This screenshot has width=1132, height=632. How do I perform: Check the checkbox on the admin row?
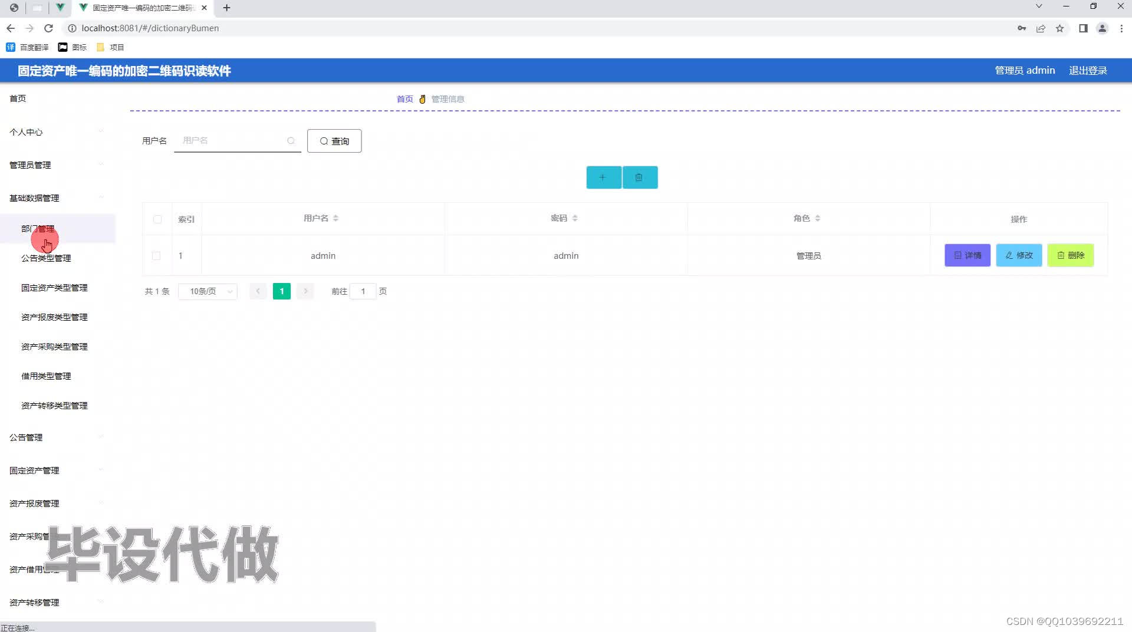156,255
